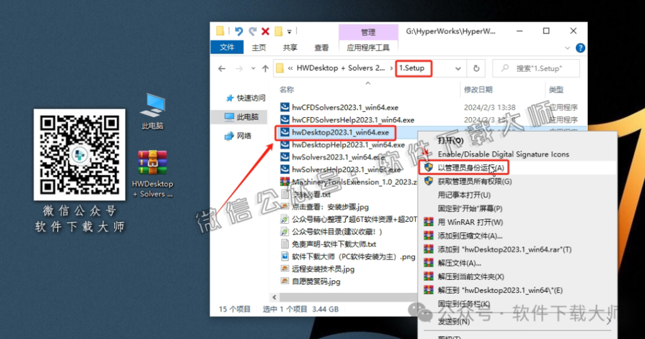Open the 文件 ribbon tab
Screen dimensions: 645x339
coord(227,47)
